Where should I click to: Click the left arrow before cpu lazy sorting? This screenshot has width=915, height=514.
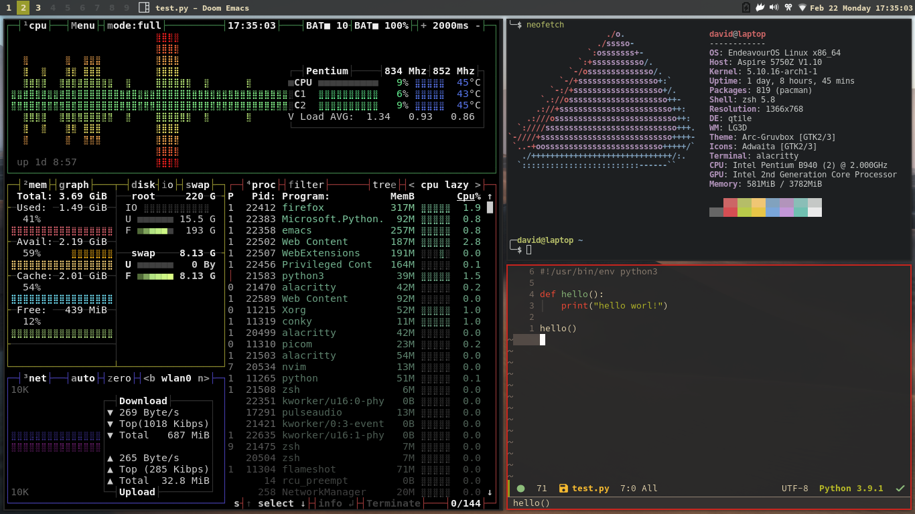click(411, 185)
